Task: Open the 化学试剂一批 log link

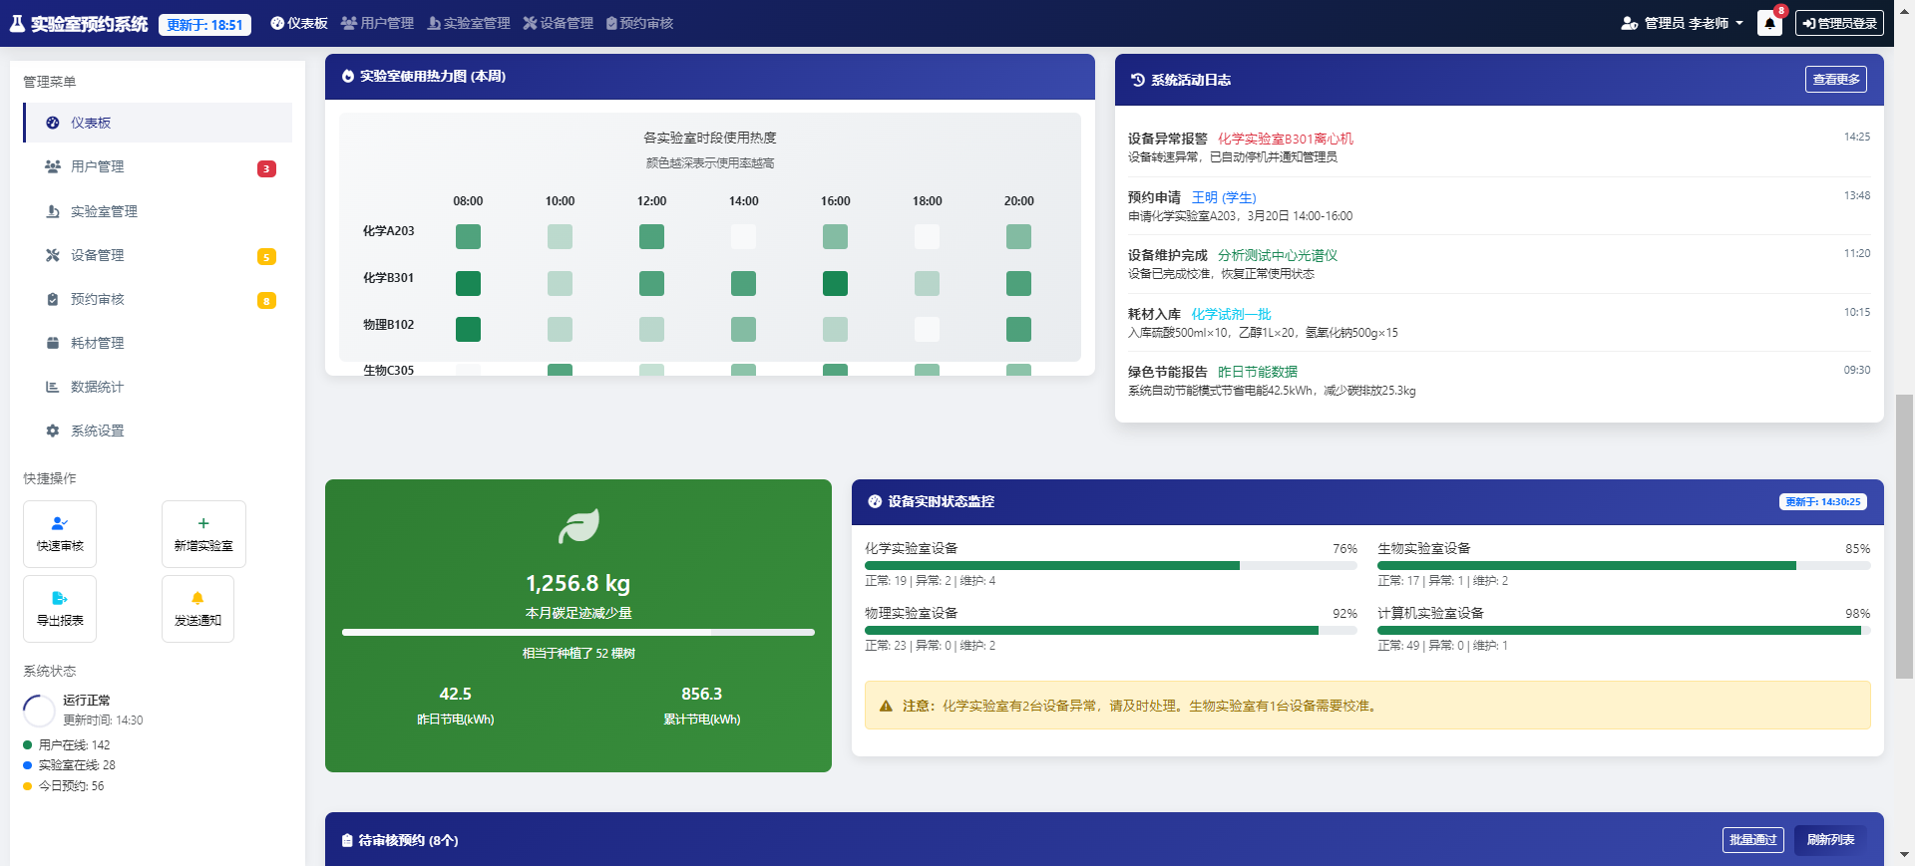Action: click(1231, 314)
